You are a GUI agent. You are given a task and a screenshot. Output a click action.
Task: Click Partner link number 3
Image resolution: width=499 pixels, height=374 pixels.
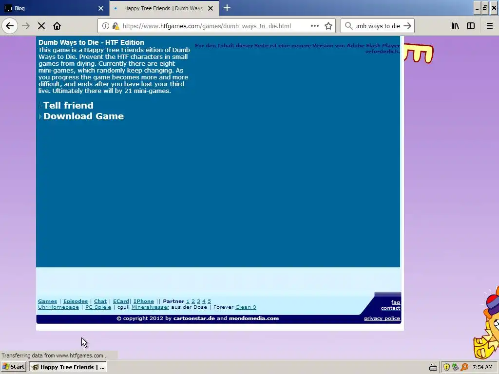click(x=199, y=301)
